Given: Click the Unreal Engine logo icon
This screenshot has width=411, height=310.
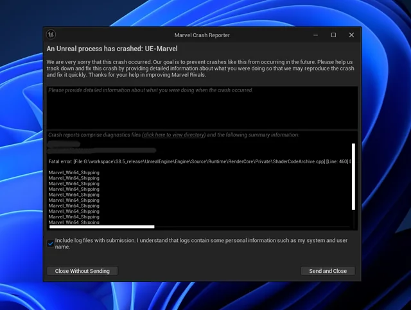Looking at the screenshot, I should pos(51,35).
